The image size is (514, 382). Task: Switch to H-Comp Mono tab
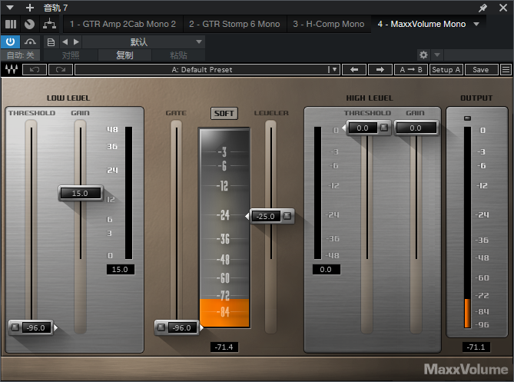tap(329, 24)
